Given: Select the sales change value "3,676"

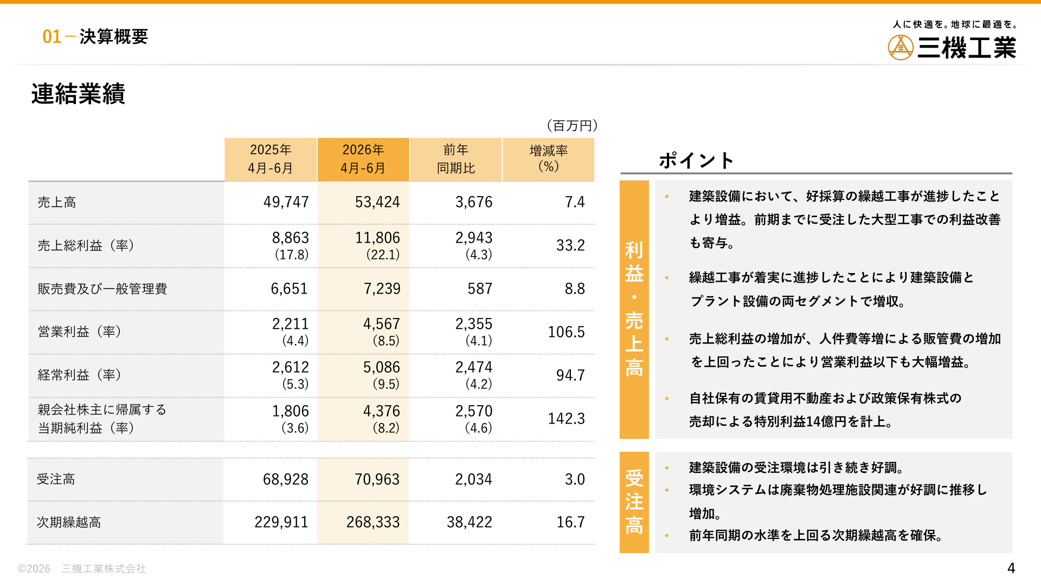Looking at the screenshot, I should tap(474, 202).
